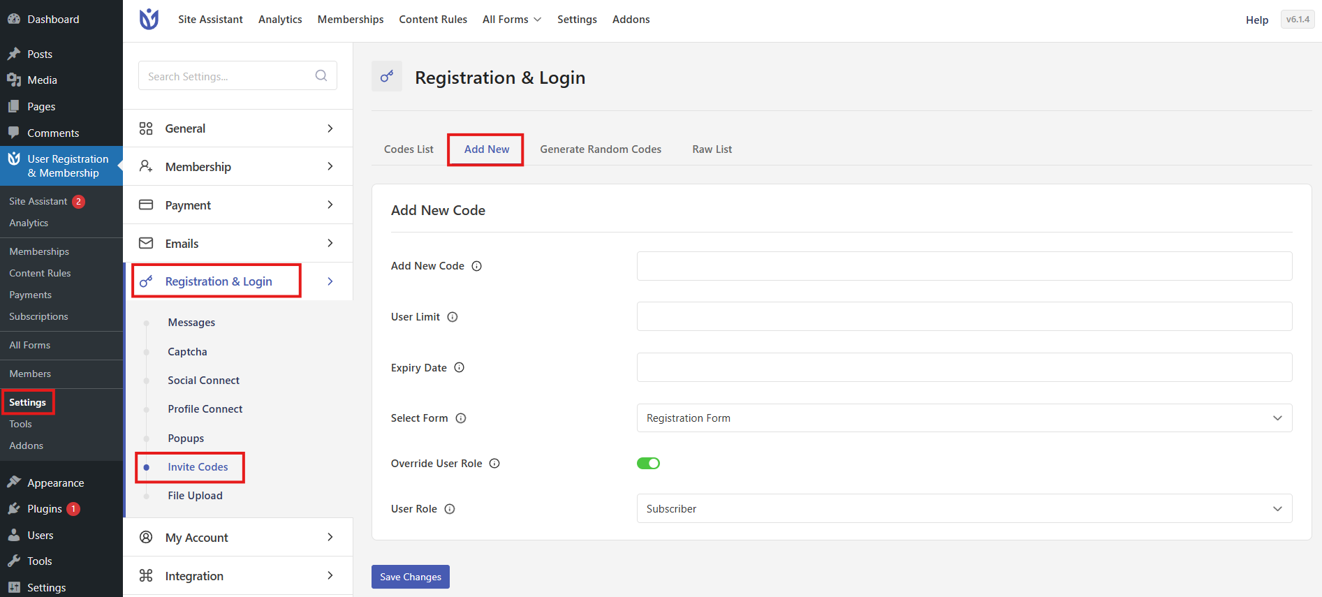The image size is (1322, 597).
Task: Open Addons in top navigation
Action: [631, 20]
